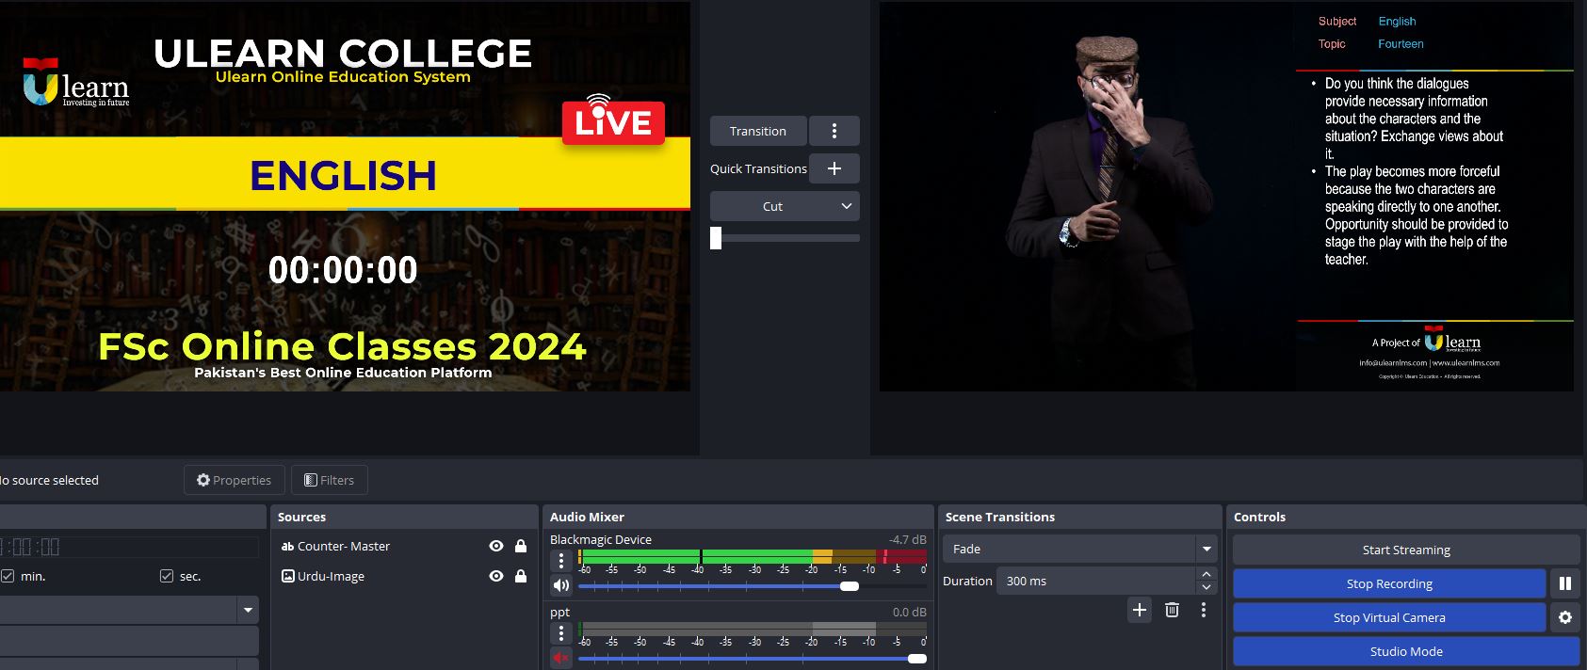Click the Sources panel title
Screen dimensions: 1587x670
tap(301, 517)
